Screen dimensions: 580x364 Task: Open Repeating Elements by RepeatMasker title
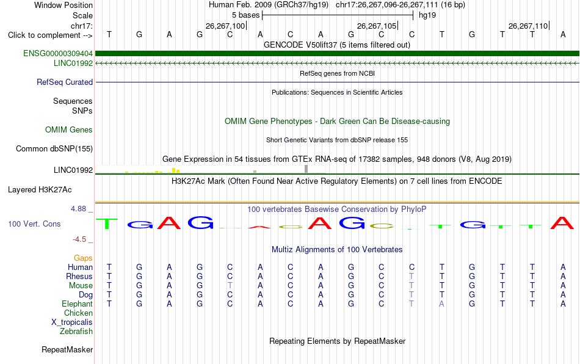click(337, 341)
